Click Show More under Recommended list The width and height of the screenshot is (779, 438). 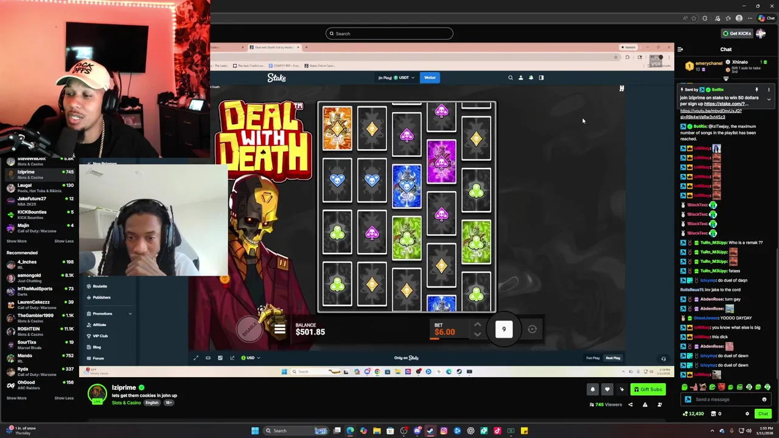point(16,398)
